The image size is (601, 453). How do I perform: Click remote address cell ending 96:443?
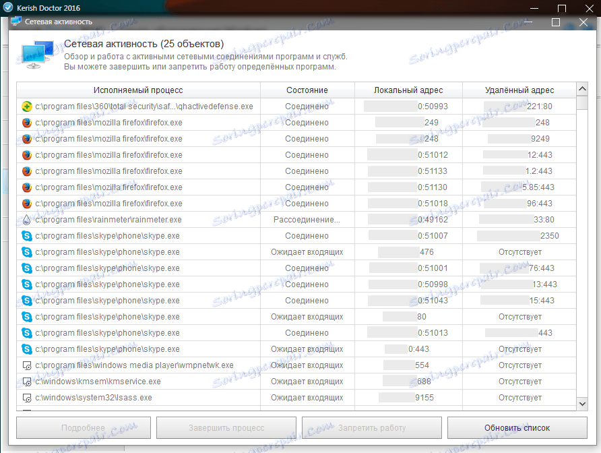click(x=519, y=204)
